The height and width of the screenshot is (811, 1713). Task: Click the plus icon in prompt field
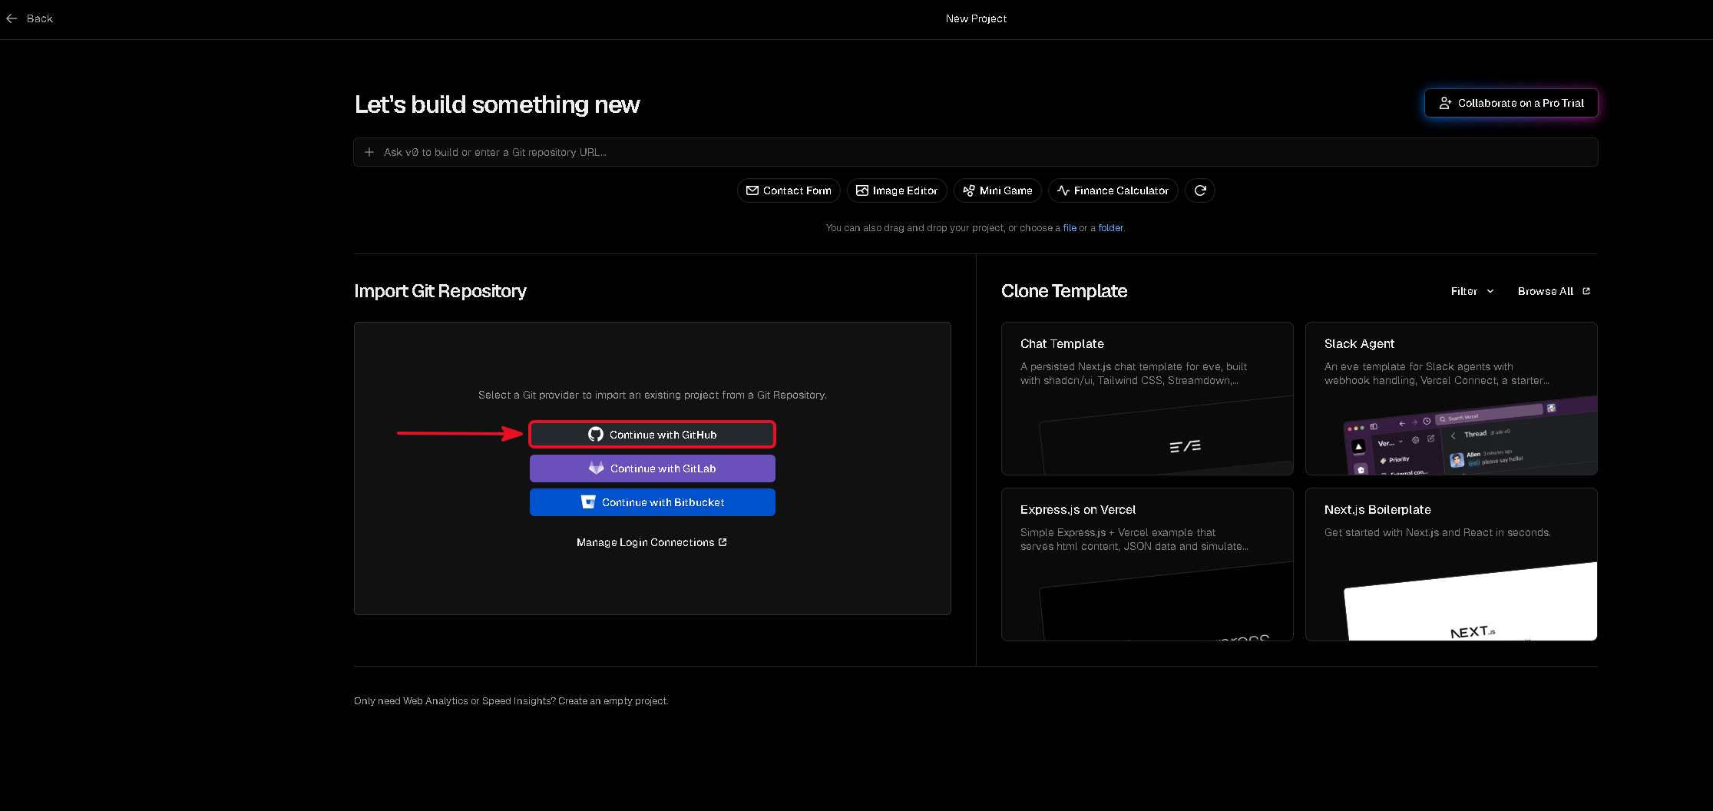369,152
